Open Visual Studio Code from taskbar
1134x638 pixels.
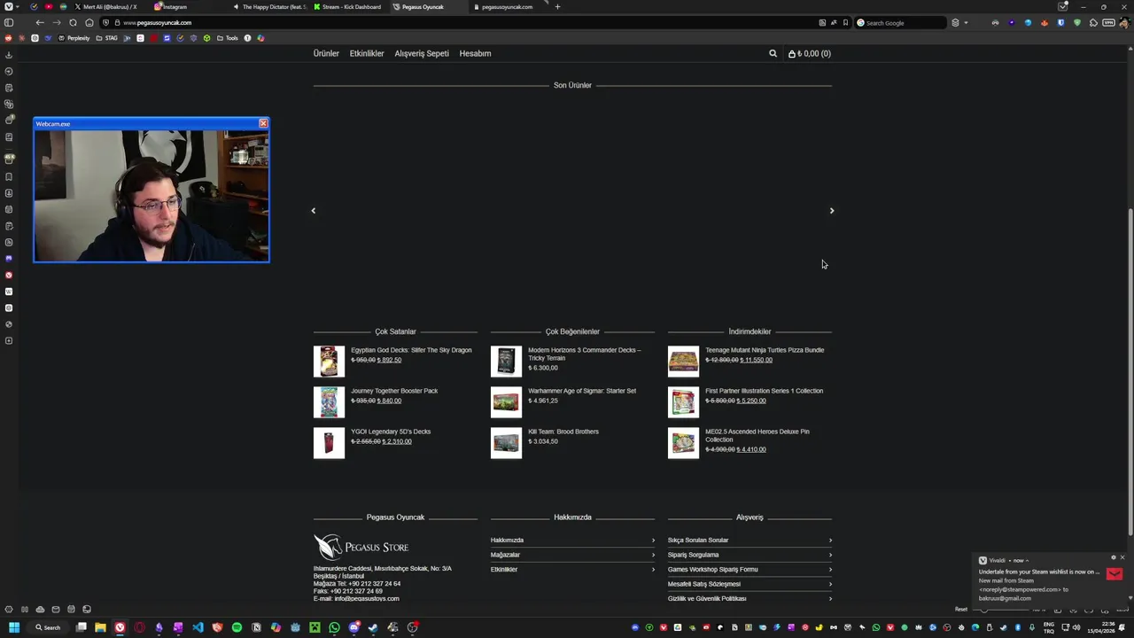coord(198,627)
